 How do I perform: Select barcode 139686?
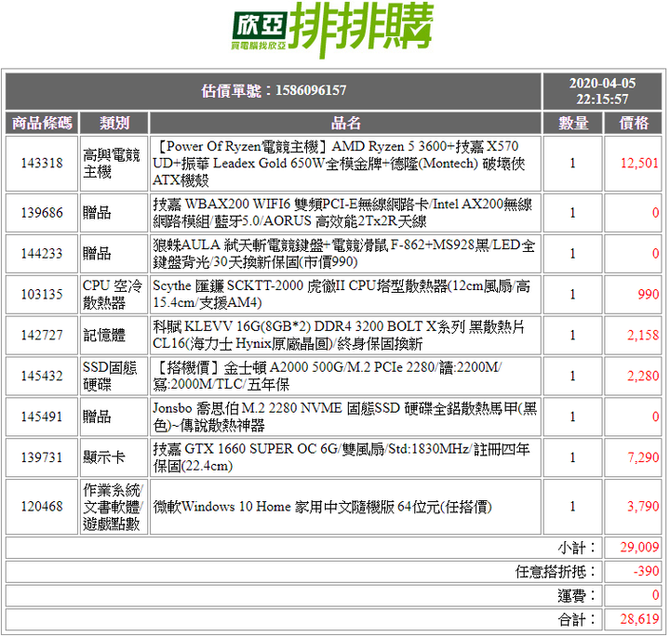tap(42, 213)
